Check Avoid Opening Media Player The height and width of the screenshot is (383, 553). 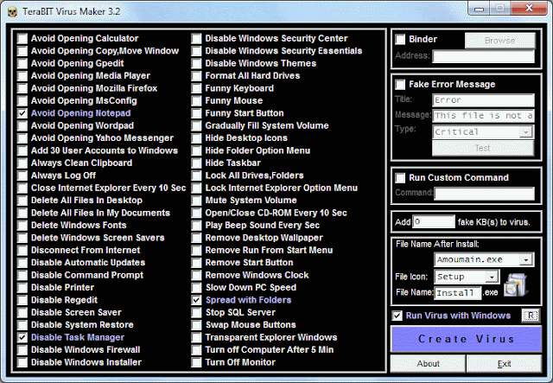(22, 75)
